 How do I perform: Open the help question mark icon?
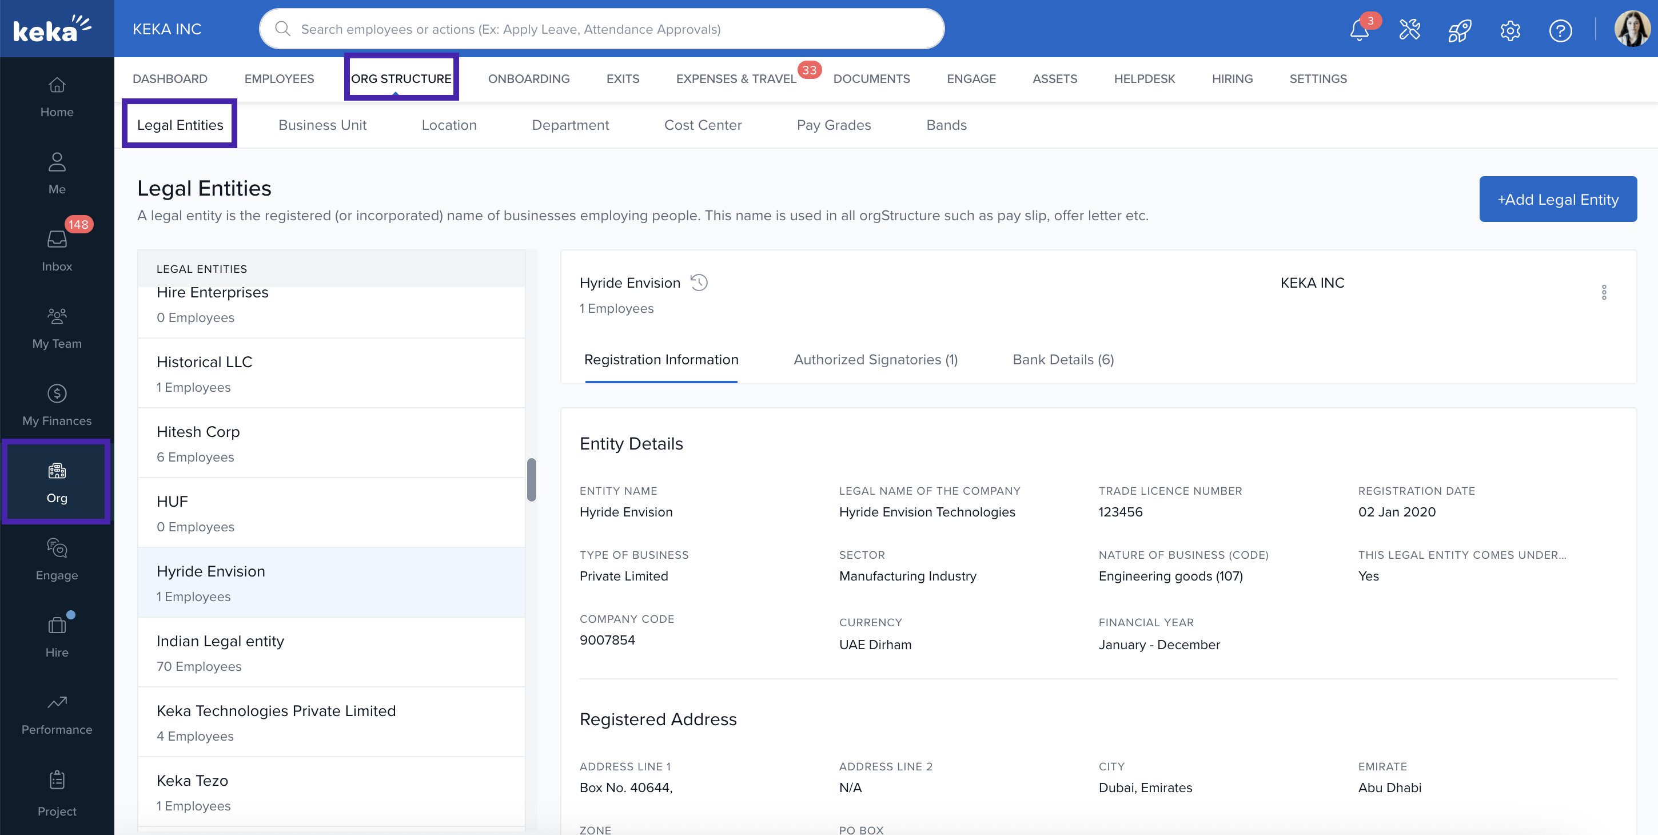(x=1560, y=30)
